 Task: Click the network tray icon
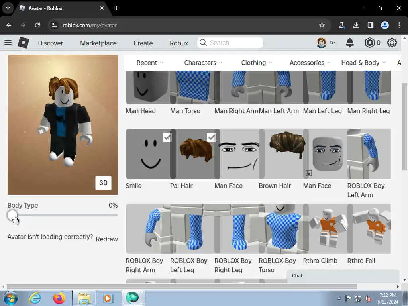[x=358, y=299]
